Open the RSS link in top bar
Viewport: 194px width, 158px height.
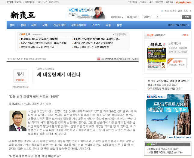click(x=57, y=2)
